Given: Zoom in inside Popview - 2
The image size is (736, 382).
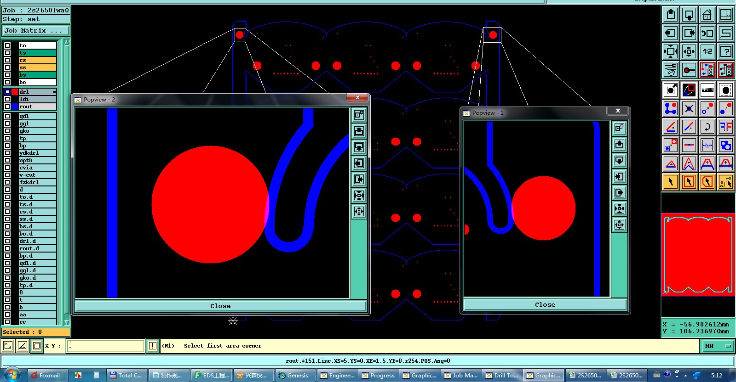Looking at the screenshot, I should point(359,195).
